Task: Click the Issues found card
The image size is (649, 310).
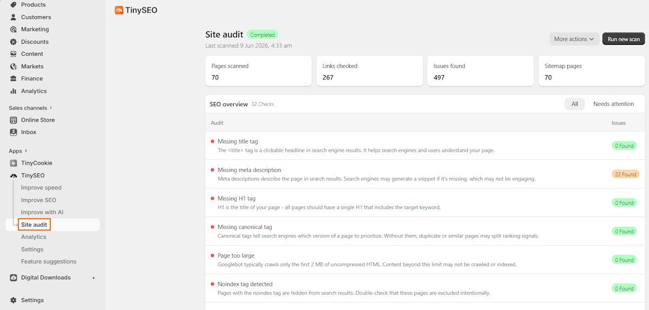Action: 481,71
